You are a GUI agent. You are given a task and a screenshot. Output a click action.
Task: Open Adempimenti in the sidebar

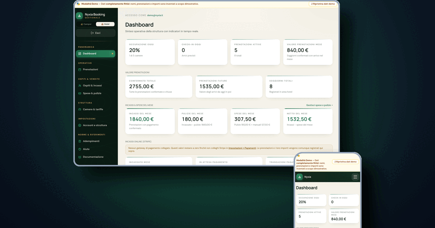click(x=96, y=141)
